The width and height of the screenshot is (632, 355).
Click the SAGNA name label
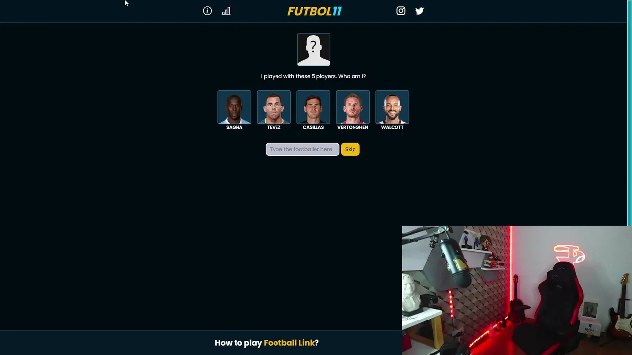tap(234, 127)
